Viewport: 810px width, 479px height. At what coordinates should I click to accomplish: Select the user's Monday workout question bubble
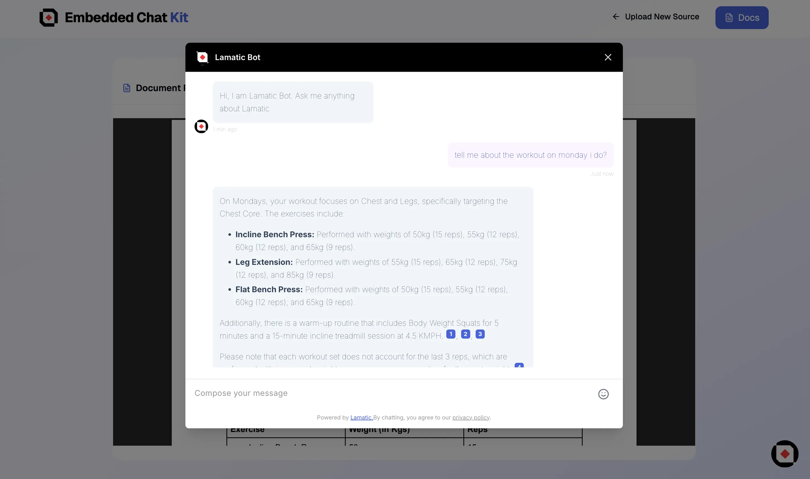tap(531, 155)
